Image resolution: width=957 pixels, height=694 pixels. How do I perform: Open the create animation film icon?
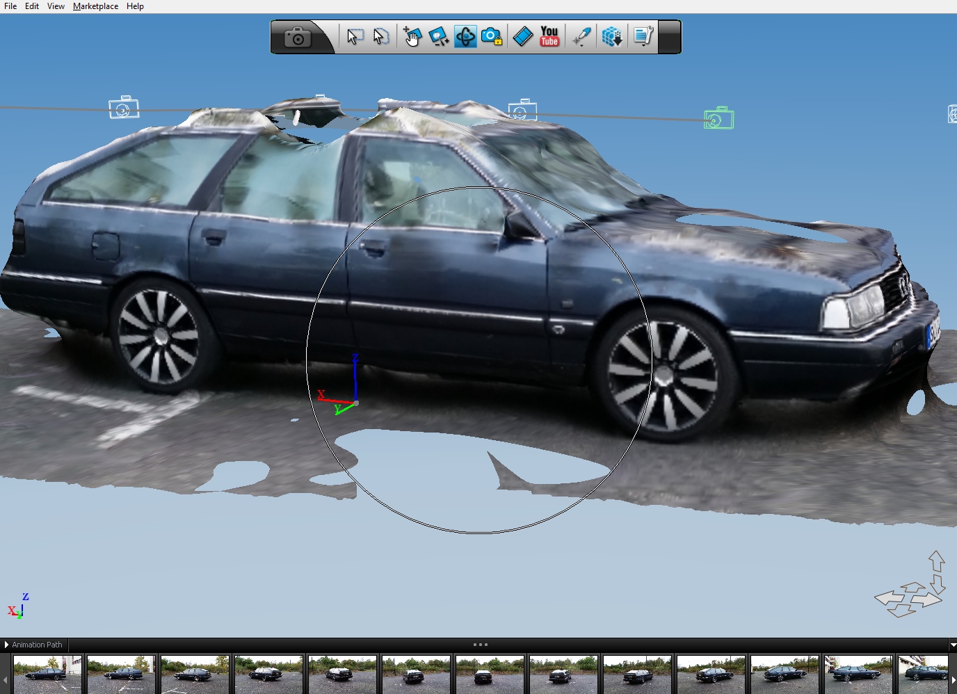click(522, 37)
